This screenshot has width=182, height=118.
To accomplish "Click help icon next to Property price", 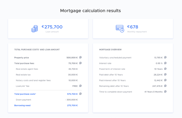I will coord(81,57).
